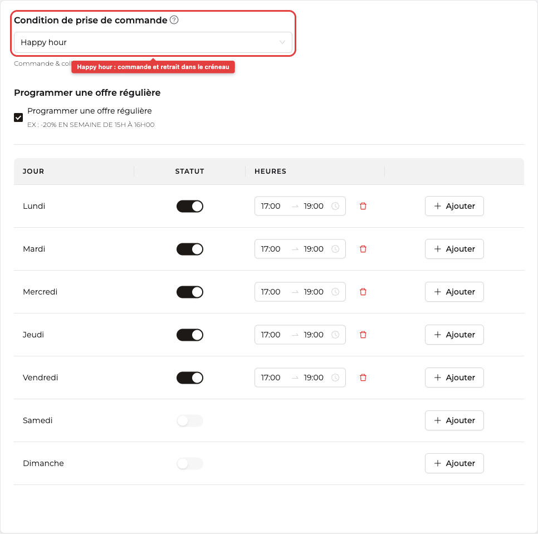Open the Happy hour dropdown
The height and width of the screenshot is (534, 538).
pyautogui.click(x=153, y=42)
